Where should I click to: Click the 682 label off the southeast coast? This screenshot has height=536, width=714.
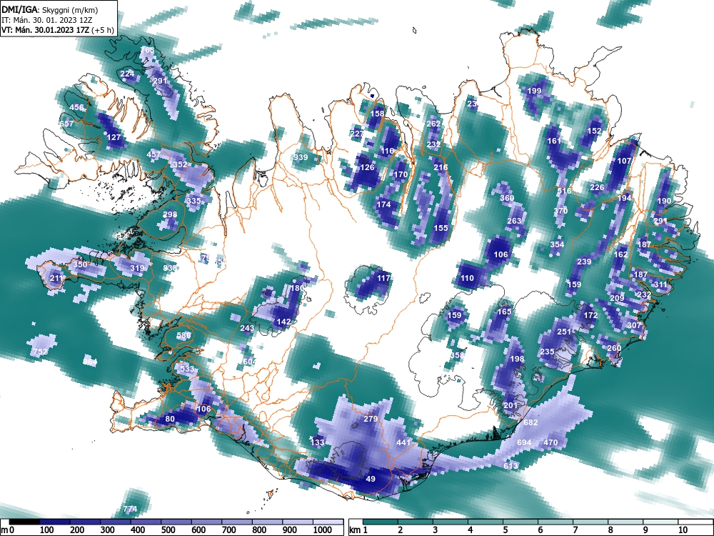[x=531, y=422]
